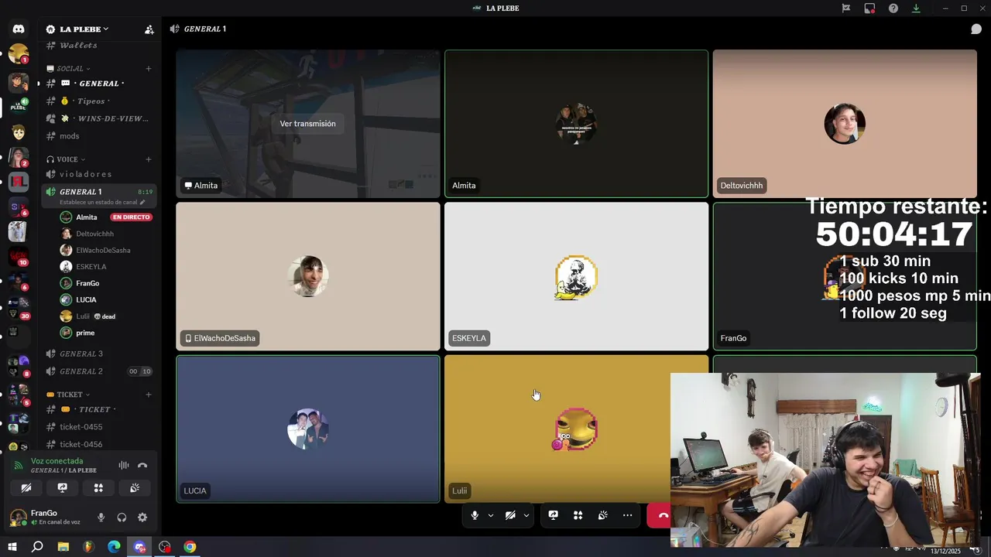Image resolution: width=991 pixels, height=557 pixels.
Task: Open the members invite icon beside LA PLEBE
Action: click(149, 29)
